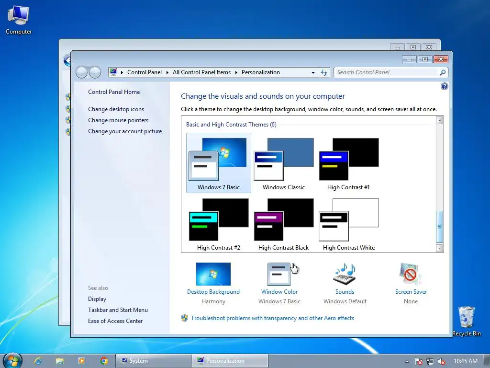This screenshot has height=368, width=490.
Task: Expand arrow after Control Panel breadcrumb
Action: (167, 73)
